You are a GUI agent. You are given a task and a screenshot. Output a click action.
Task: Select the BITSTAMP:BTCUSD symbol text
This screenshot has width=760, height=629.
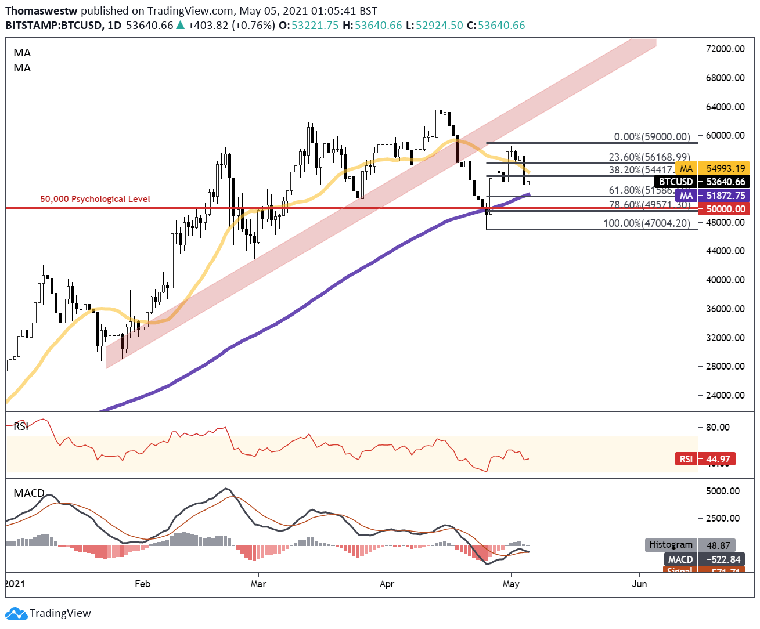pyautogui.click(x=53, y=26)
